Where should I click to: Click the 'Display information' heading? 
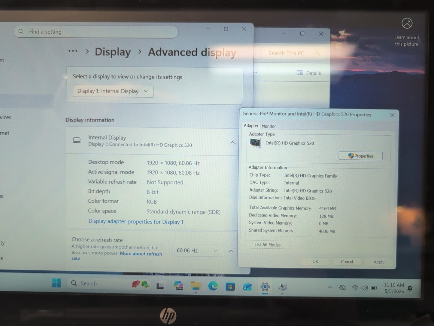pyautogui.click(x=90, y=120)
